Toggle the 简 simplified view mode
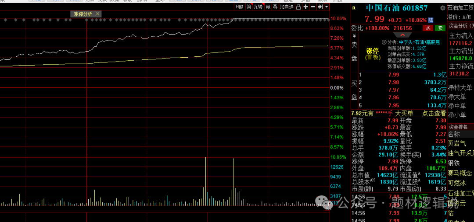This screenshot has height=222, width=474. [249, 7]
